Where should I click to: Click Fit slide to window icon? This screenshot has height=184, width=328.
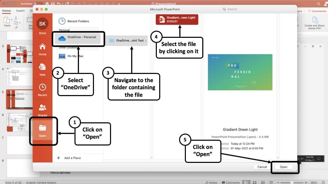pyautogui.click(x=323, y=182)
